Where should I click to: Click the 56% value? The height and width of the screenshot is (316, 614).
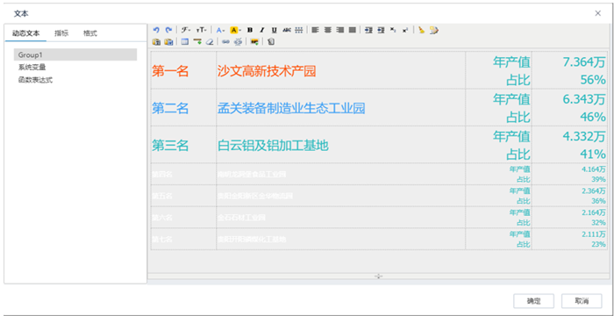pos(593,80)
